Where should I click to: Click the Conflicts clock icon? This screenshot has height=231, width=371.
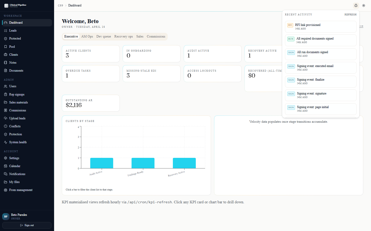[x=6, y=126]
